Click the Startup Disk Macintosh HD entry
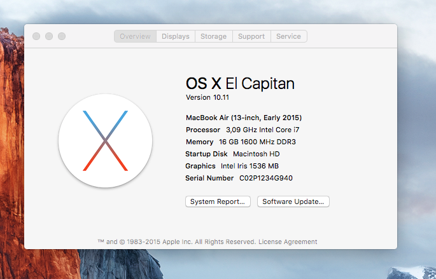The width and height of the screenshot is (436, 279). (232, 154)
